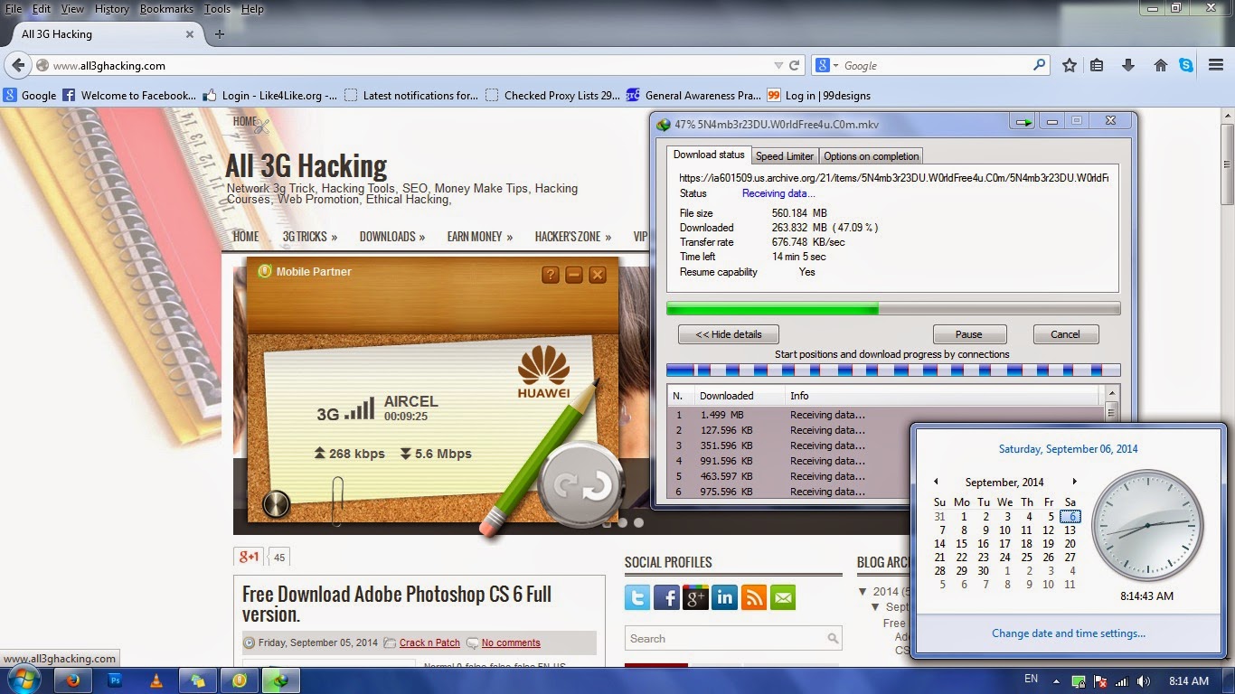Open the Firefox Tools menu
The height and width of the screenshot is (694, 1235).
[217, 9]
